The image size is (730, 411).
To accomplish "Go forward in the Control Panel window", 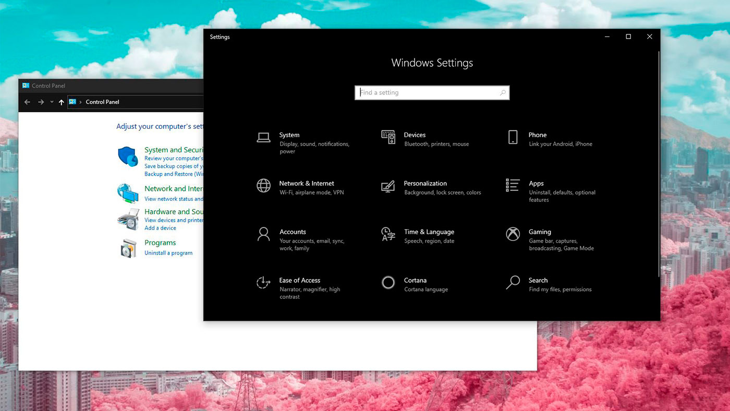I will 41,102.
